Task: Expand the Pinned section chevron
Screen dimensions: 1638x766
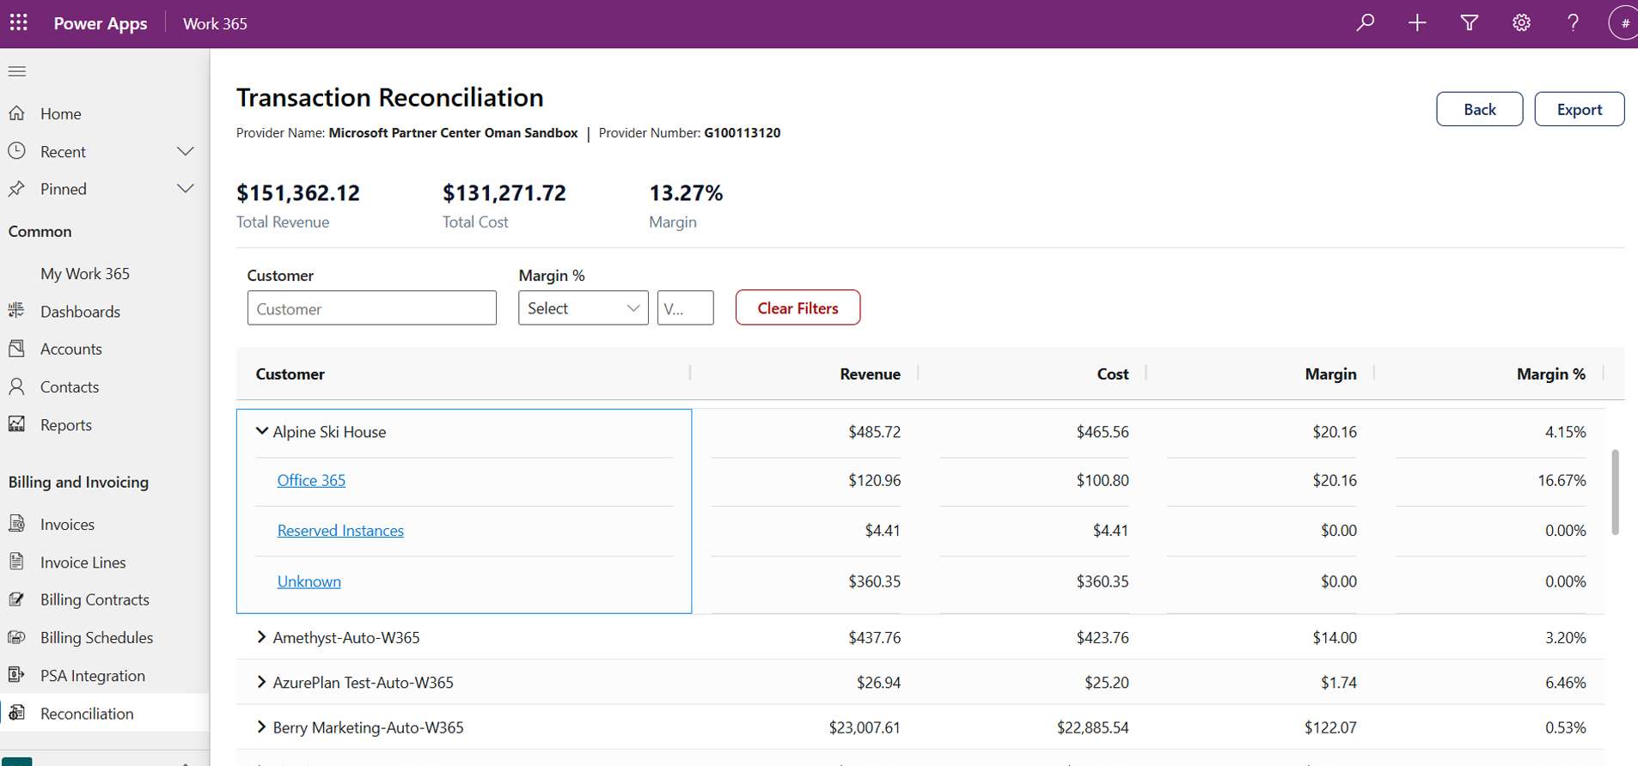Action: 185,188
